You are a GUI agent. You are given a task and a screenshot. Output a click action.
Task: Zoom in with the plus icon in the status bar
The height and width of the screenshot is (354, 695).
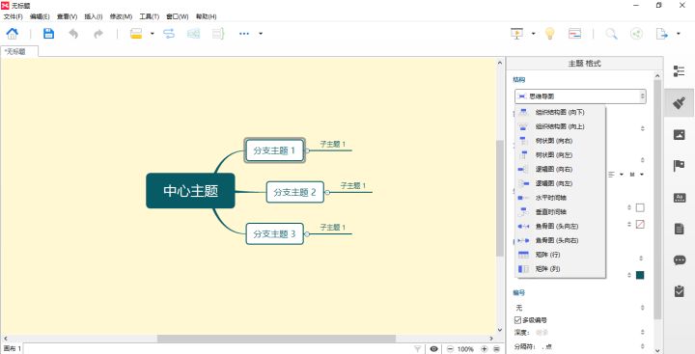[485, 349]
